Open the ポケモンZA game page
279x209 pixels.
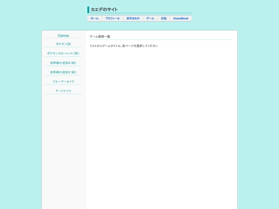click(63, 44)
